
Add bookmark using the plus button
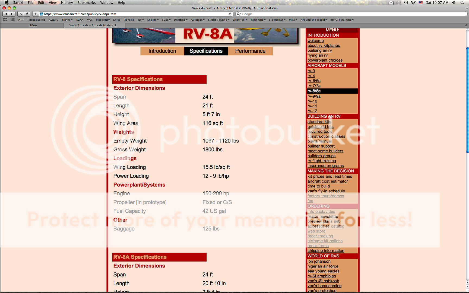click(x=36, y=14)
